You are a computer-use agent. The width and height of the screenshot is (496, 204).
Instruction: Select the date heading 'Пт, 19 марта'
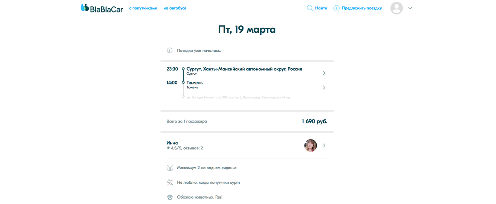[x=247, y=29]
